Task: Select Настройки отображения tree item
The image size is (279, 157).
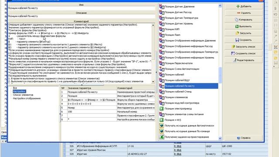Action: (27, 99)
